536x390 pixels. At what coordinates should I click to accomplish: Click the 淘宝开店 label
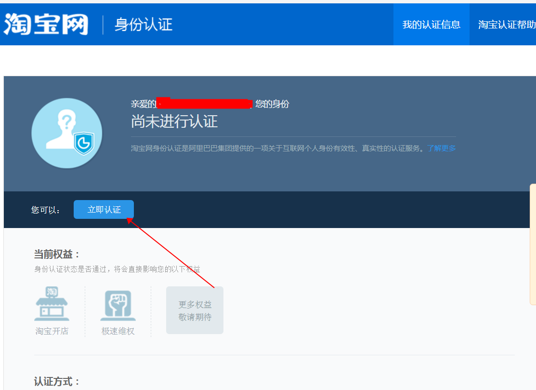52,331
